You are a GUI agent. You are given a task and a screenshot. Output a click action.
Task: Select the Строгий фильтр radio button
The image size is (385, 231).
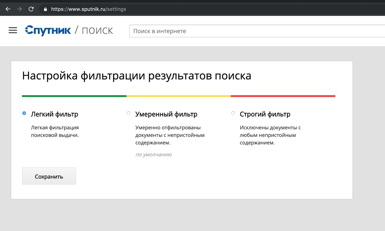(x=233, y=113)
